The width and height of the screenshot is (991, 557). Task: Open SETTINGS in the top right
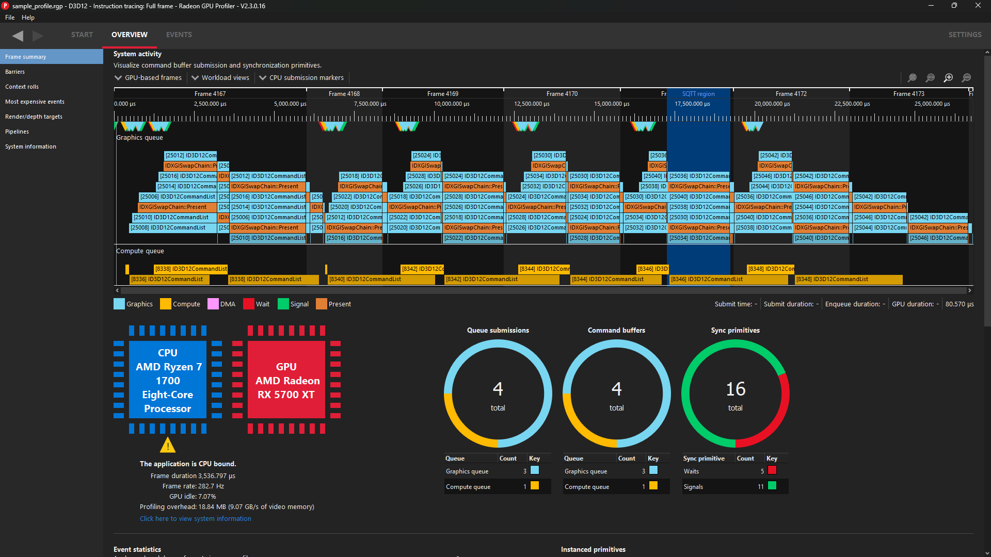(964, 35)
